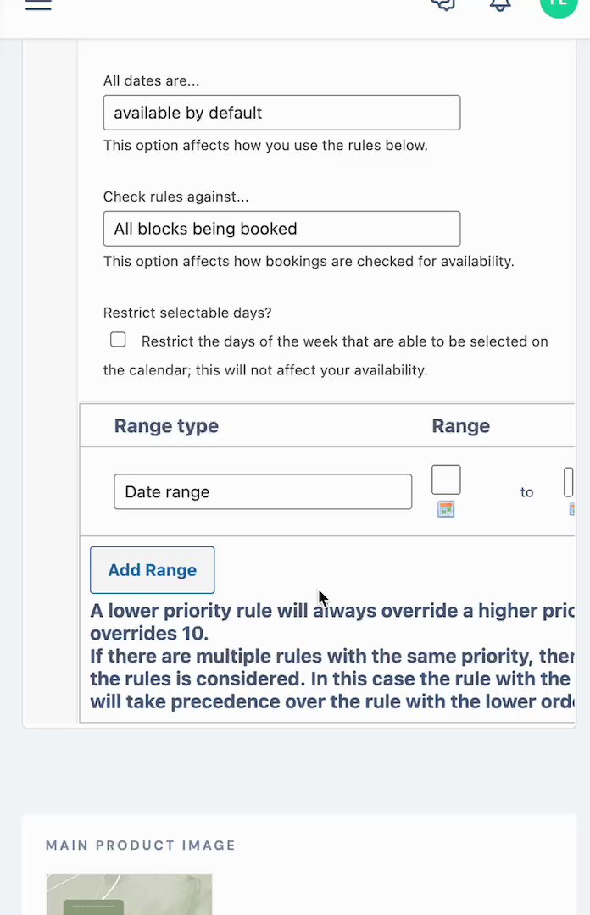
Task: Click the Range column header
Action: click(460, 426)
